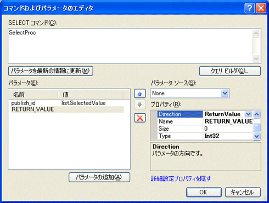The image size is (269, 203).
Task: Click the list.SelectedValue value cell
Action: 83,103
